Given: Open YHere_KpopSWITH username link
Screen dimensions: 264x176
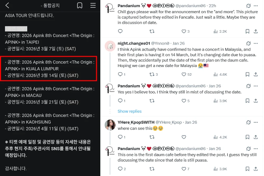Looking at the screenshot, I should click(x=136, y=122).
